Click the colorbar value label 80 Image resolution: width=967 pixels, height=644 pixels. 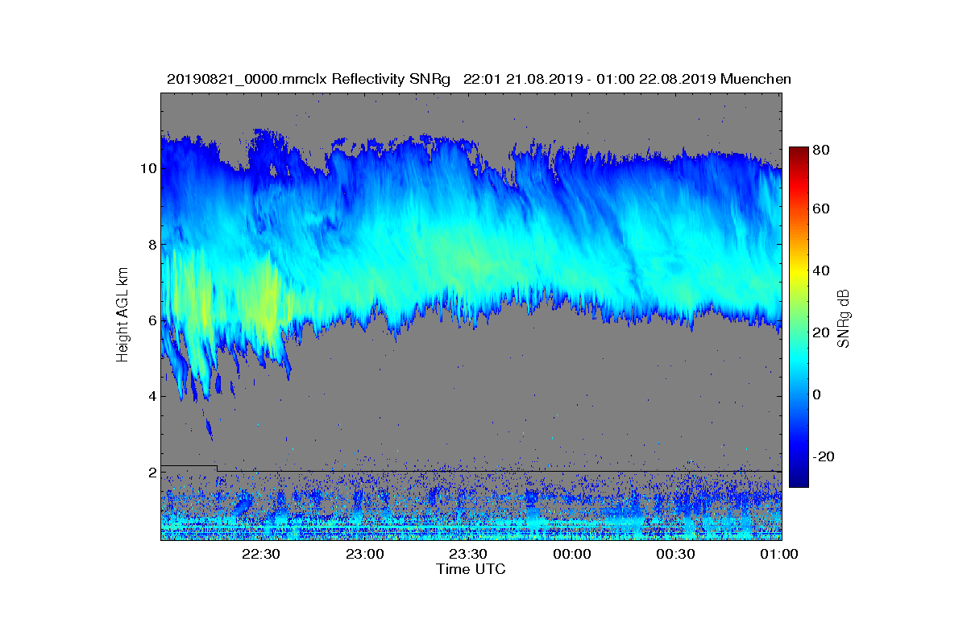coord(823,150)
